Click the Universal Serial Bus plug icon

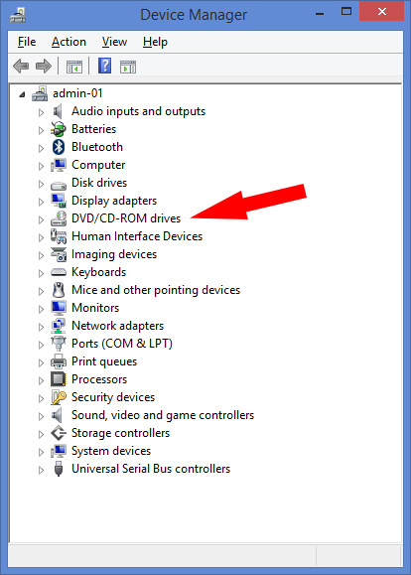(x=59, y=469)
